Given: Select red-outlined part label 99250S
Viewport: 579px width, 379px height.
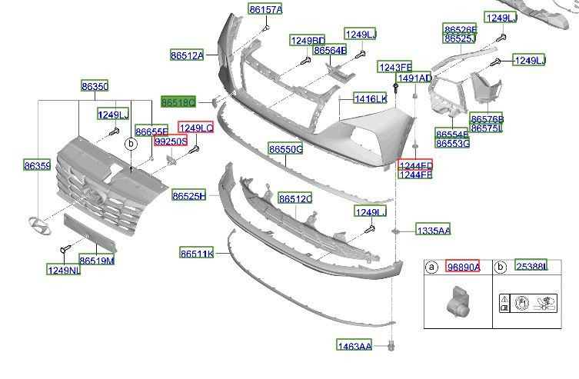Looking at the screenshot, I should (x=171, y=141).
